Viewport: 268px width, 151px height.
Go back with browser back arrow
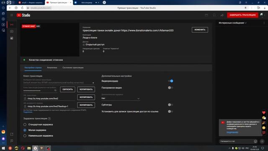point(10,8)
